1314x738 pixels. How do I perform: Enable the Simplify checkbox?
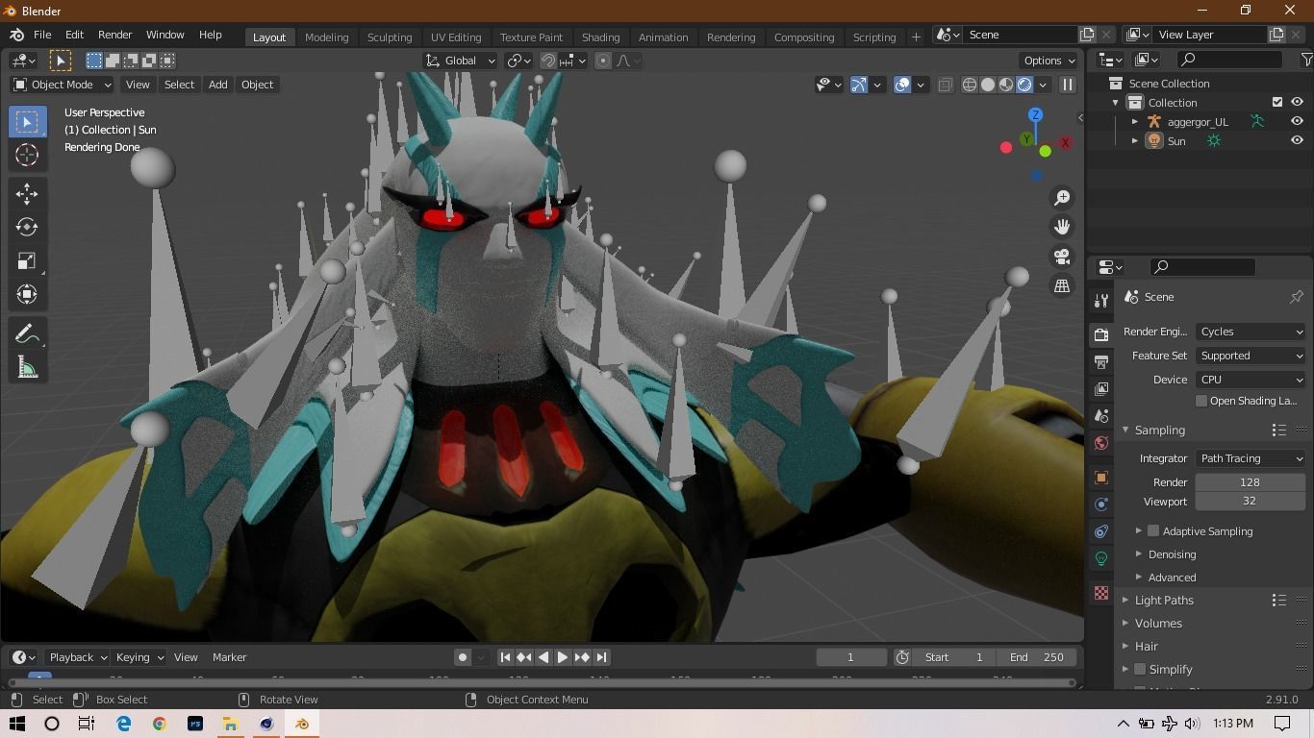[x=1140, y=669]
